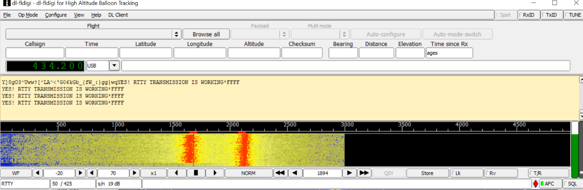Click the Latitude input field
Image resolution: width=583 pixels, height=190 pixels.
[146, 53]
